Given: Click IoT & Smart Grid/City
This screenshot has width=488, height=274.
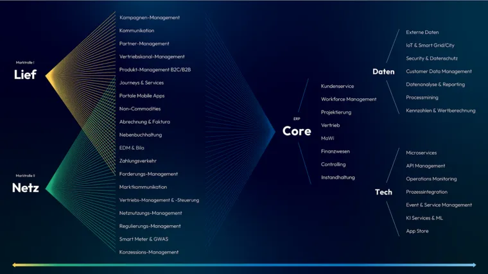Looking at the screenshot, I should 430,45.
